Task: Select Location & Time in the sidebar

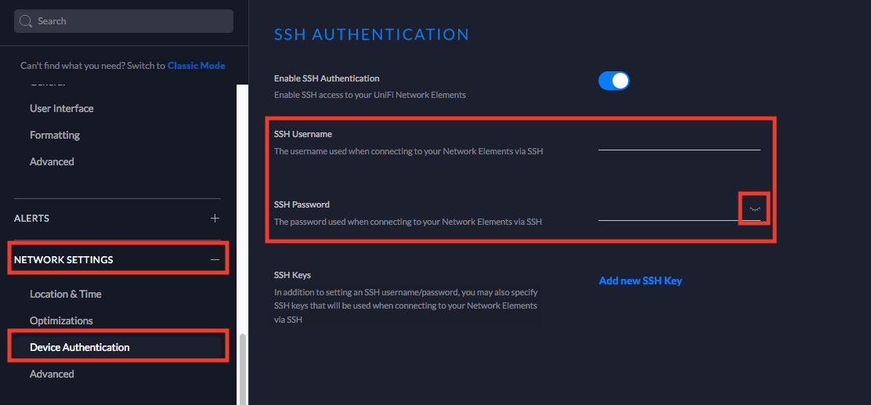Action: (66, 294)
